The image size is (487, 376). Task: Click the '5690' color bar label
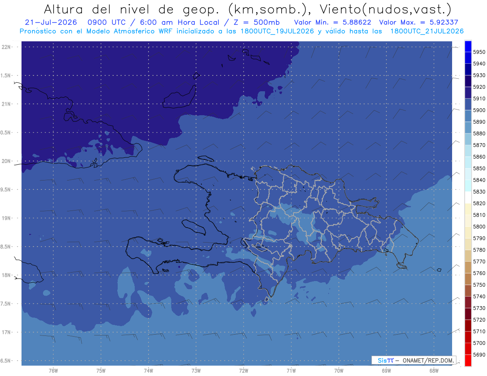point(479,355)
